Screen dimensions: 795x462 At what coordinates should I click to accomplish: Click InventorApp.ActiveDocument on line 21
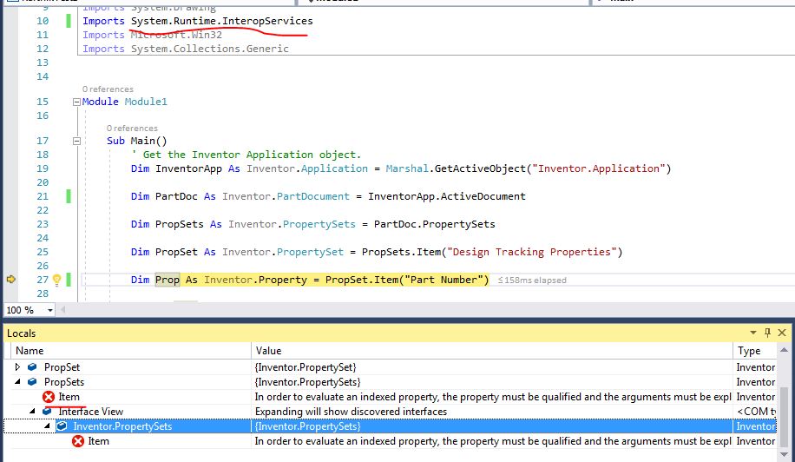(447, 196)
